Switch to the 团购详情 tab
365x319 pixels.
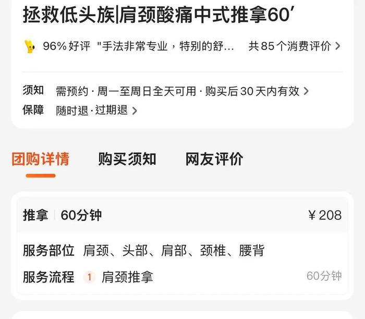[41, 159]
